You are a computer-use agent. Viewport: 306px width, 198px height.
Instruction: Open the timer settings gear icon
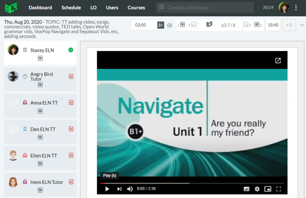(170, 25)
